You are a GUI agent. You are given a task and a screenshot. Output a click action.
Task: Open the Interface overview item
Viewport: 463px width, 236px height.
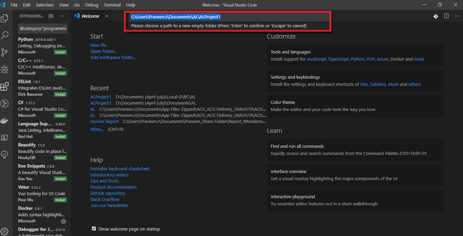coord(355,175)
